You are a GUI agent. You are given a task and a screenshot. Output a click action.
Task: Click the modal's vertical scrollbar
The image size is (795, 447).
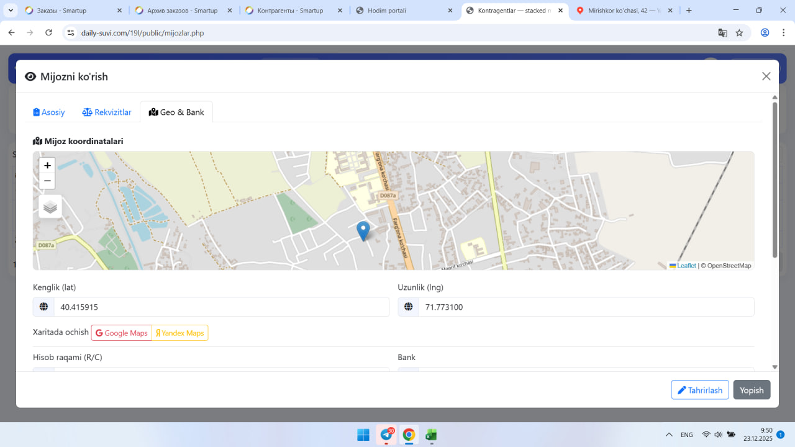click(x=775, y=180)
